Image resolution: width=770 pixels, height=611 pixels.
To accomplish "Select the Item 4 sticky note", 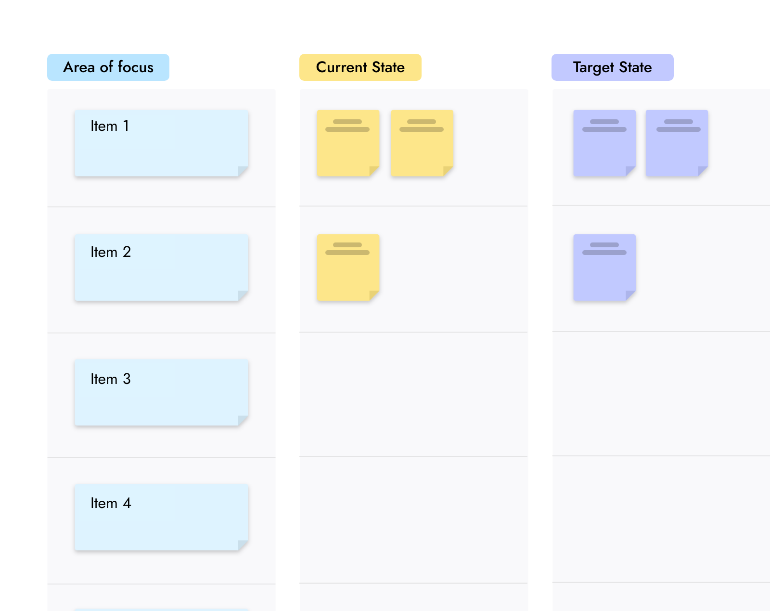I will pos(161,517).
